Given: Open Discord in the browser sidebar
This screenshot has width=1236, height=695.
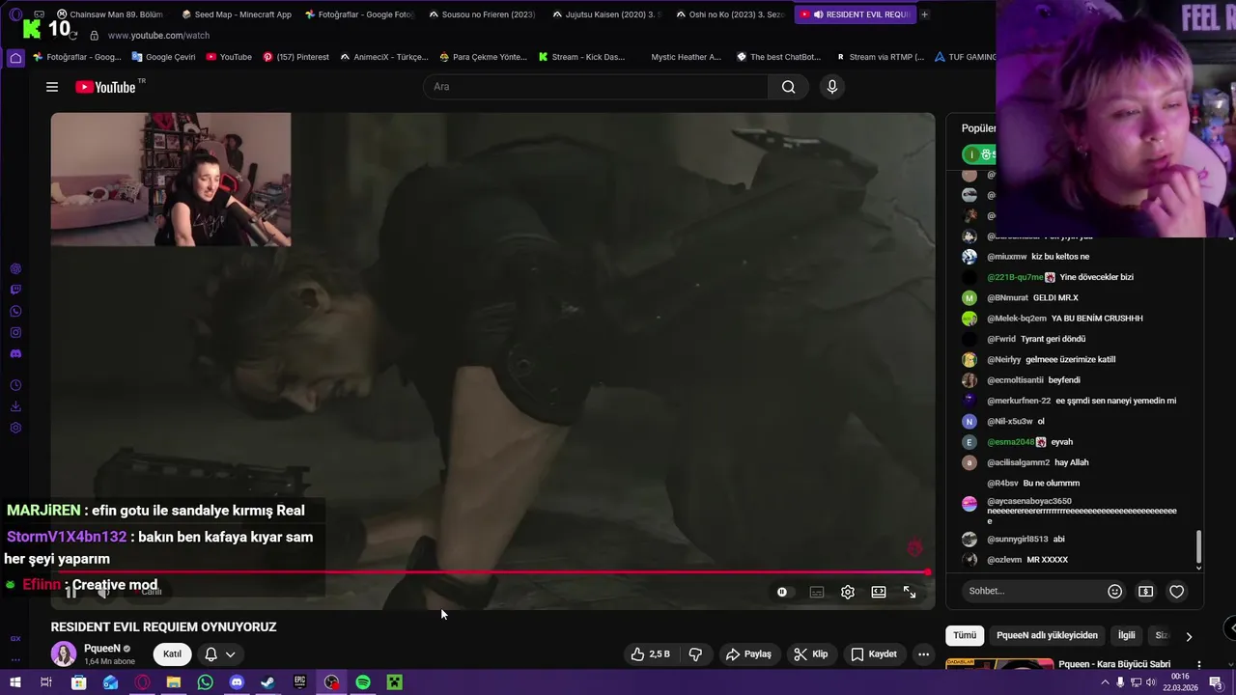Looking at the screenshot, I should [x=15, y=353].
